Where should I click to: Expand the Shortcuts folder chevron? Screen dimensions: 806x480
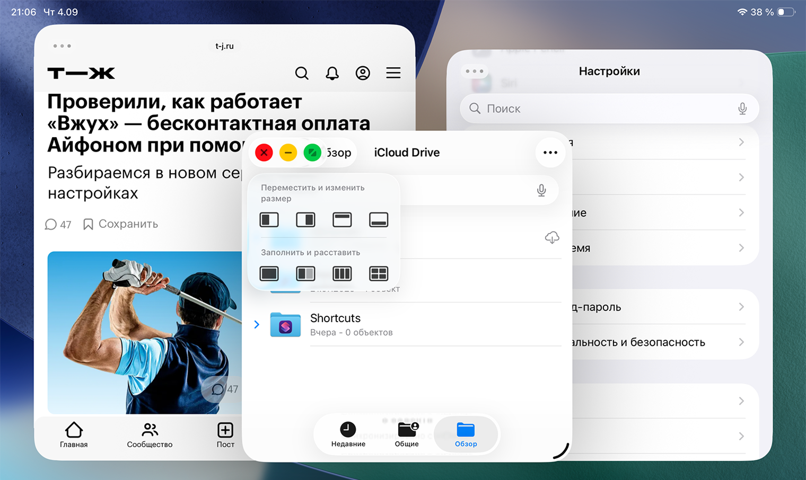[x=257, y=324]
